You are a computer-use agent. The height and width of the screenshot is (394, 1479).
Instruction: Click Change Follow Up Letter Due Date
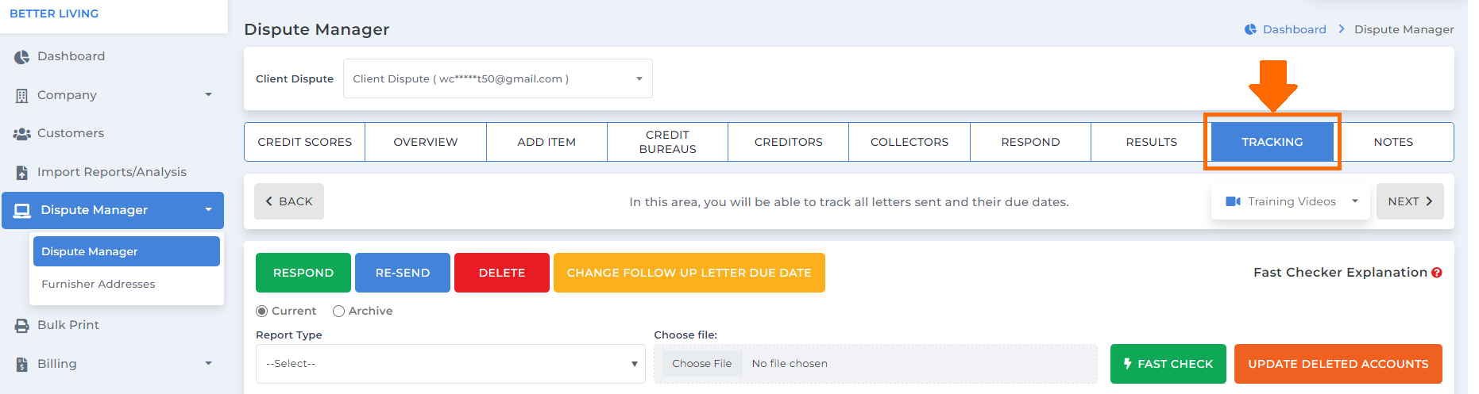point(689,273)
